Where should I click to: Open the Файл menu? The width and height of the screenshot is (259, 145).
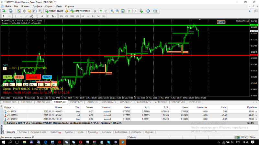click(x=8, y=6)
